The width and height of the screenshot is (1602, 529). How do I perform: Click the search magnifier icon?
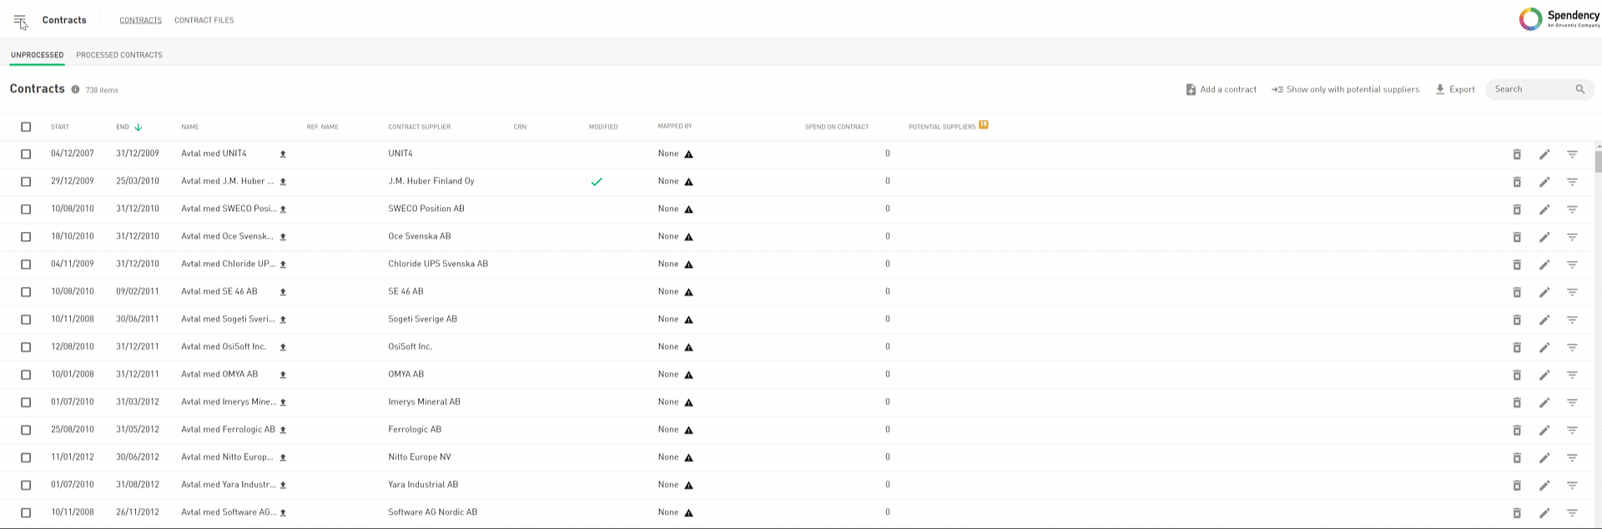pyautogui.click(x=1579, y=89)
